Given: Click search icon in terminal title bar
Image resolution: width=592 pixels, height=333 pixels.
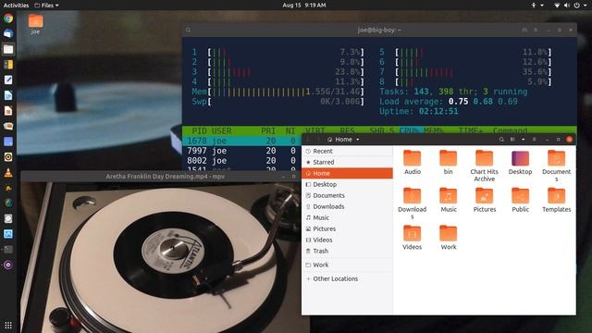Looking at the screenshot, I should pyautogui.click(x=189, y=30).
